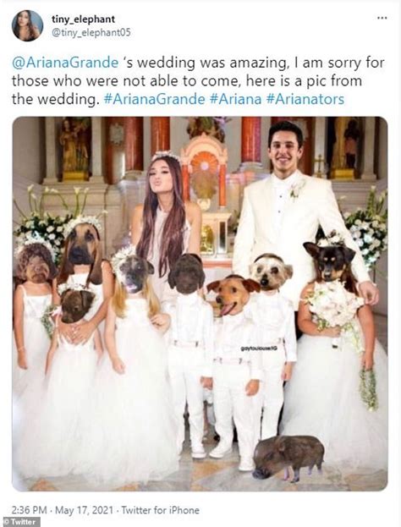Click the dog with its tongue out
Viewport: 401px width, 527px height.
click(x=233, y=294)
